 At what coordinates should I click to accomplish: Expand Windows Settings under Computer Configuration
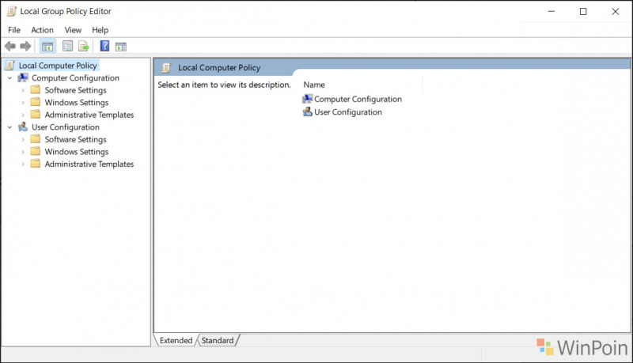tap(23, 103)
